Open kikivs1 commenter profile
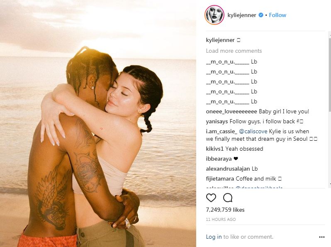Image resolution: width=331 pixels, height=247 pixels. (x=214, y=149)
